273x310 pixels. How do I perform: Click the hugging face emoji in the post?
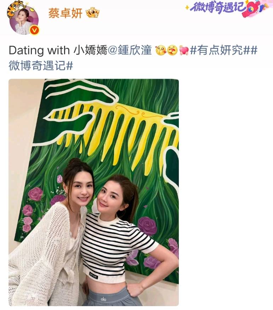tap(172, 50)
